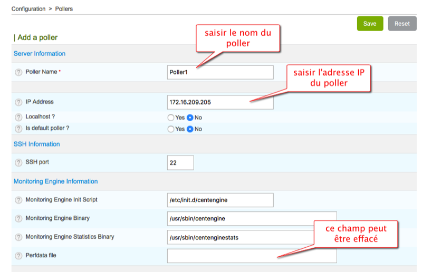This screenshot has width=422, height=272.
Task: Select No for Localhost
Action: (190, 118)
